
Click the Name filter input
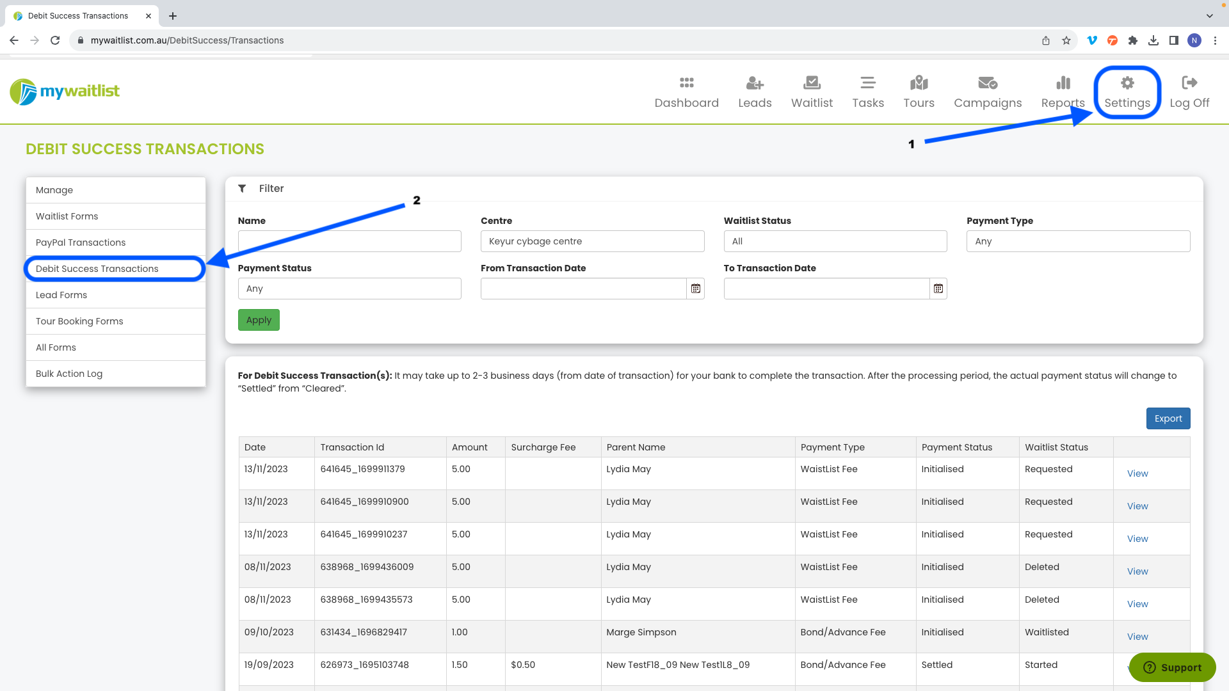tap(349, 241)
